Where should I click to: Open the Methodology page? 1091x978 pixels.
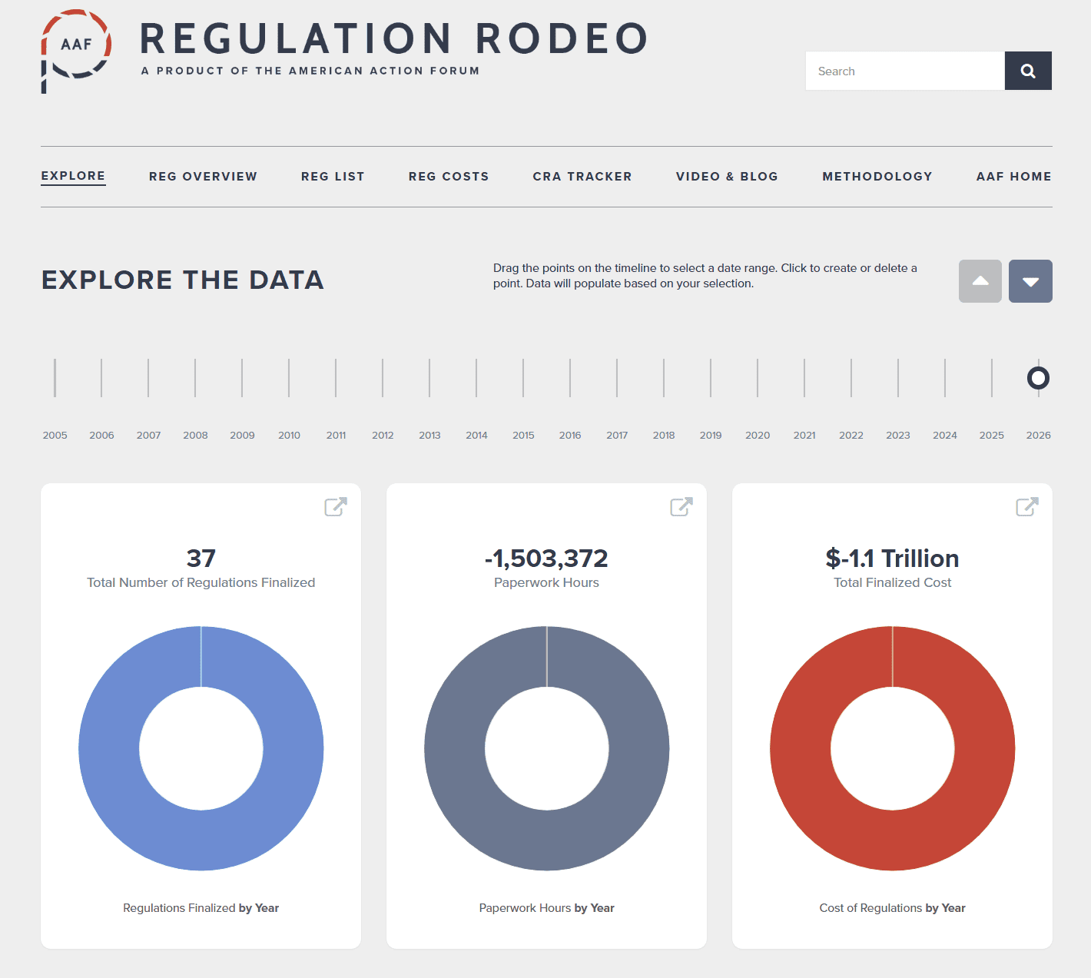pos(877,177)
